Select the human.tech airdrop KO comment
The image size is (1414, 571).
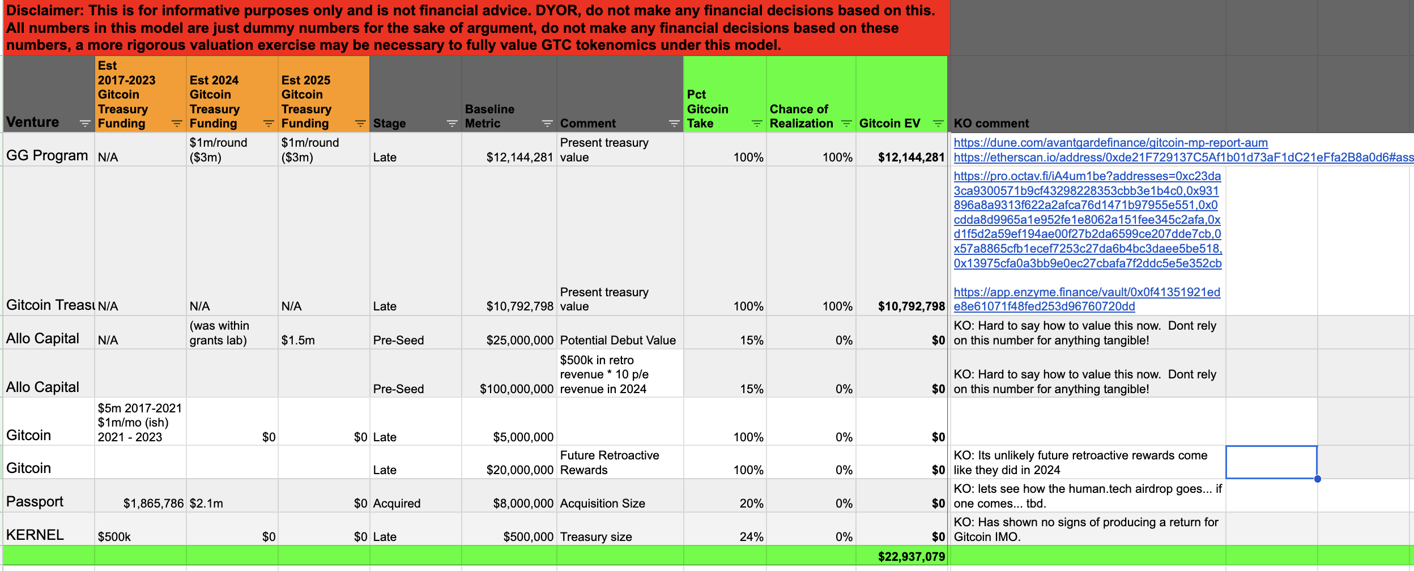(1088, 496)
